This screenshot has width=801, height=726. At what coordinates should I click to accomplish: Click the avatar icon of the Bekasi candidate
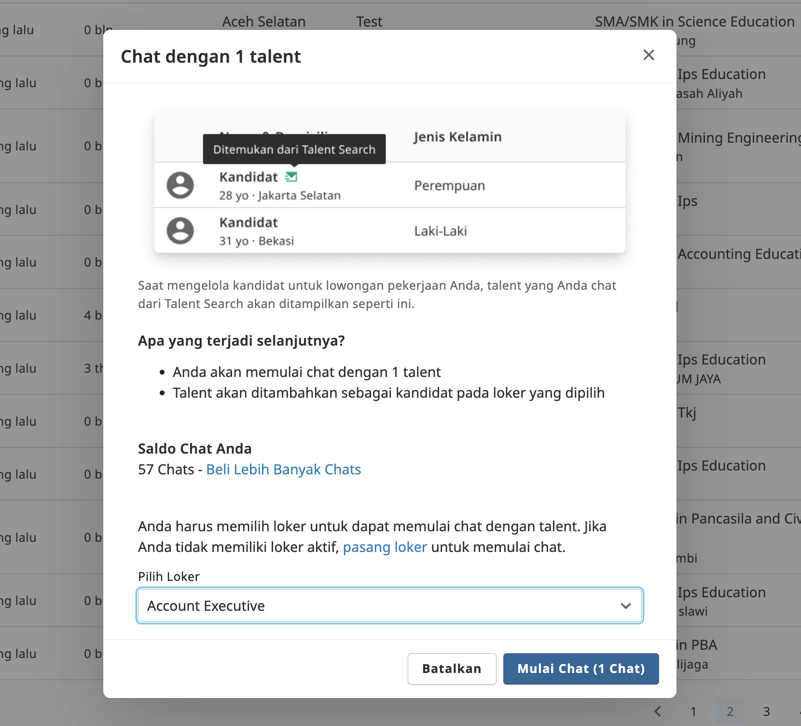180,230
